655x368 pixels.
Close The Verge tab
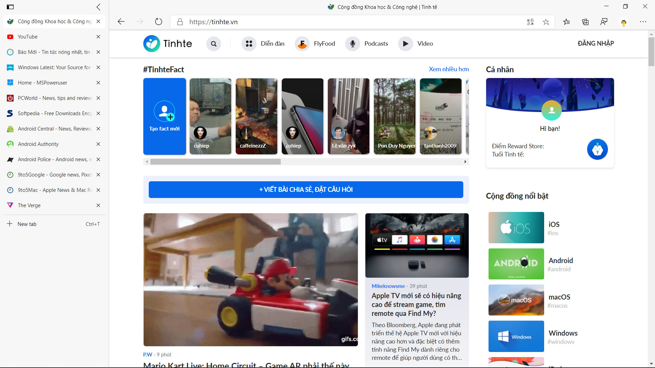coord(98,205)
